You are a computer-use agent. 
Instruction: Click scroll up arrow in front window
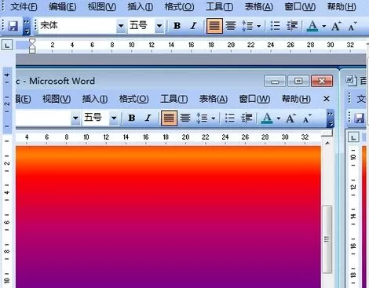pos(327,143)
